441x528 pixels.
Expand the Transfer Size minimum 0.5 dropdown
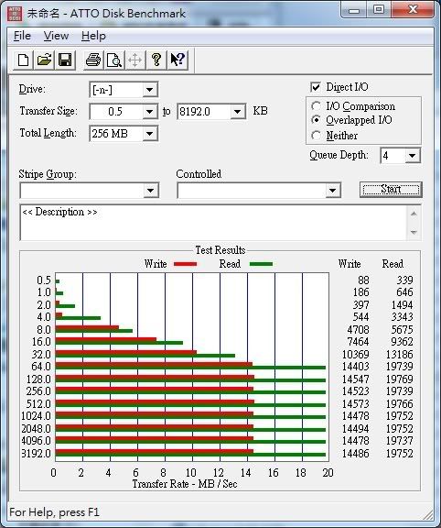coord(149,112)
